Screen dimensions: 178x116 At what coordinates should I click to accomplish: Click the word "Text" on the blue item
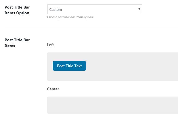click(78, 66)
